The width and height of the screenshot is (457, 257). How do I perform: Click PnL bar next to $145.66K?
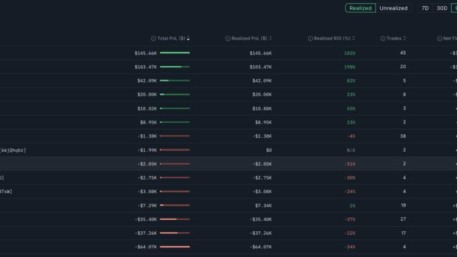[x=175, y=53]
